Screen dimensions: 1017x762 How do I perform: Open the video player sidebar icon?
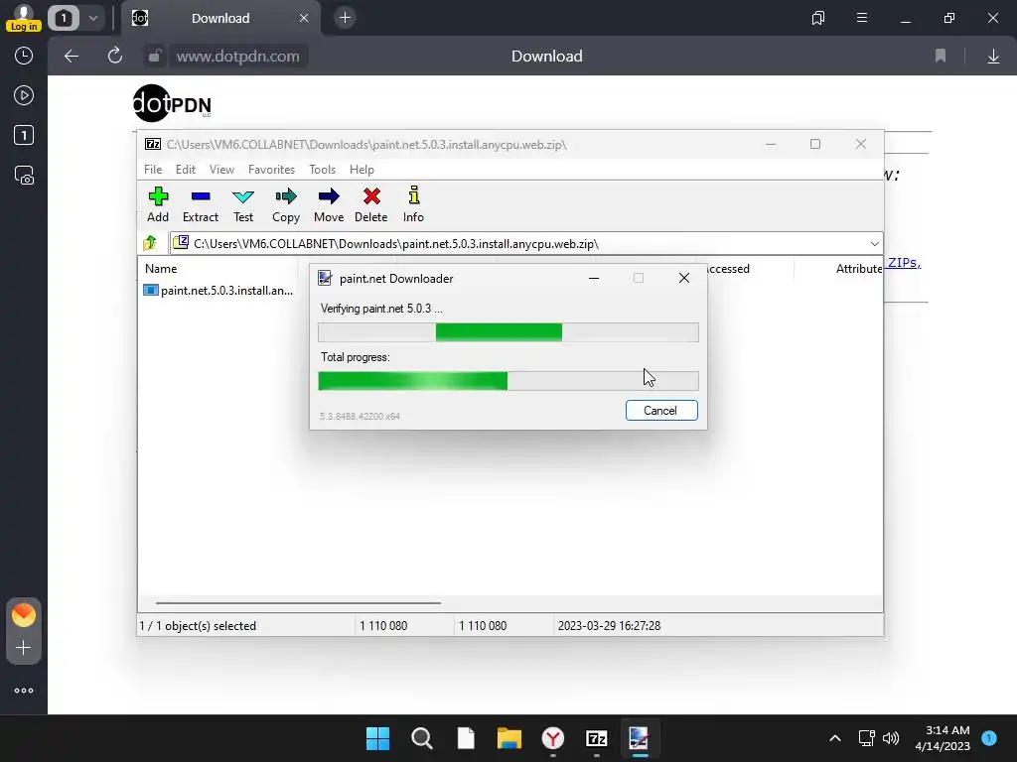24,96
